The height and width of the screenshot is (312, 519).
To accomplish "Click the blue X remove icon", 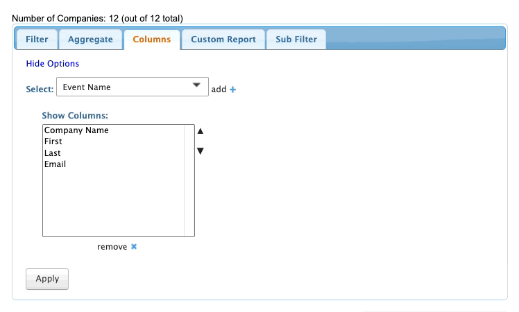I will tap(134, 246).
